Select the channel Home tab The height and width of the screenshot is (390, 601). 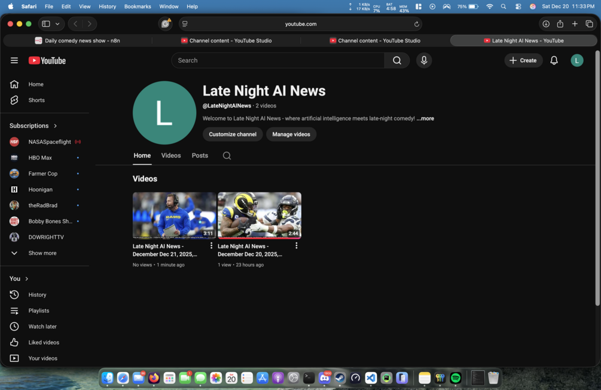click(142, 155)
